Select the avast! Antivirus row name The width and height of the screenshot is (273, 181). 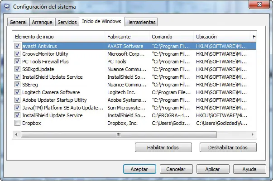(x=39, y=46)
